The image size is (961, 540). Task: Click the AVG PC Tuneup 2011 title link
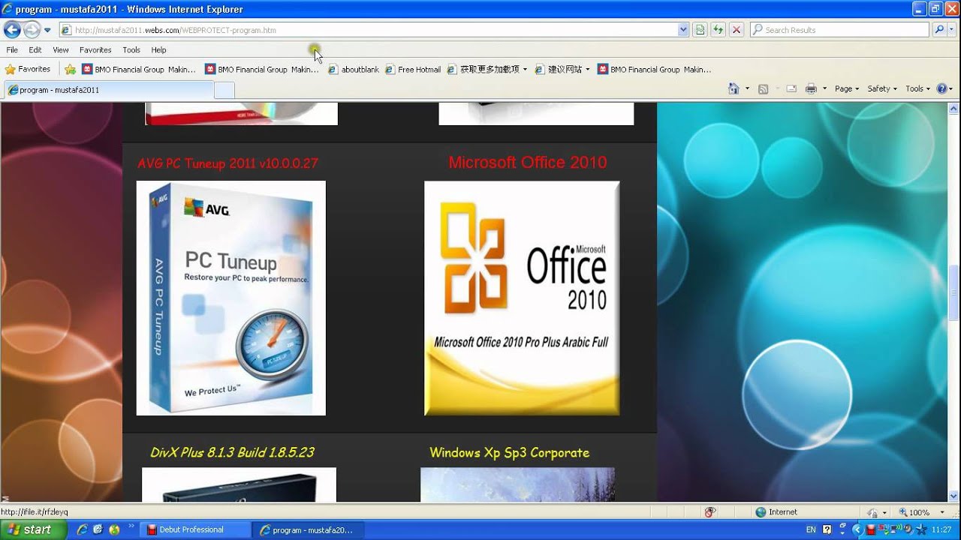tap(227, 163)
